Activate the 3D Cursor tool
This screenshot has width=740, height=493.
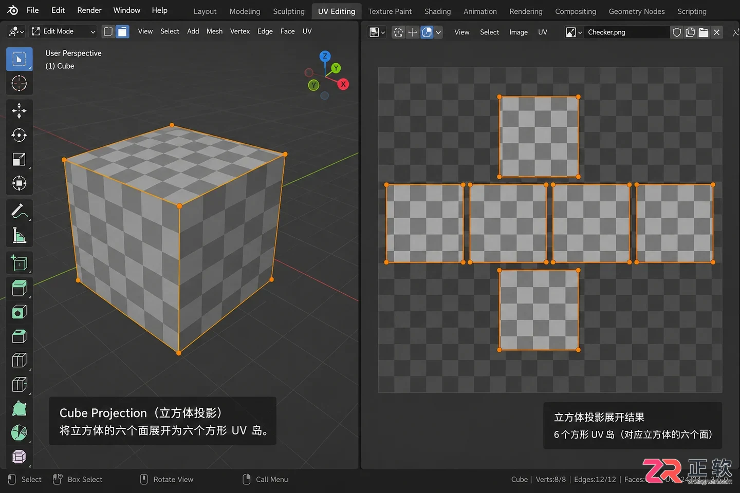tap(19, 83)
